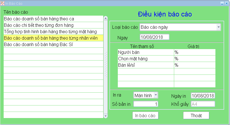Click the 'Khổ giấy' paper size field
230x125 pixels.
(203, 104)
